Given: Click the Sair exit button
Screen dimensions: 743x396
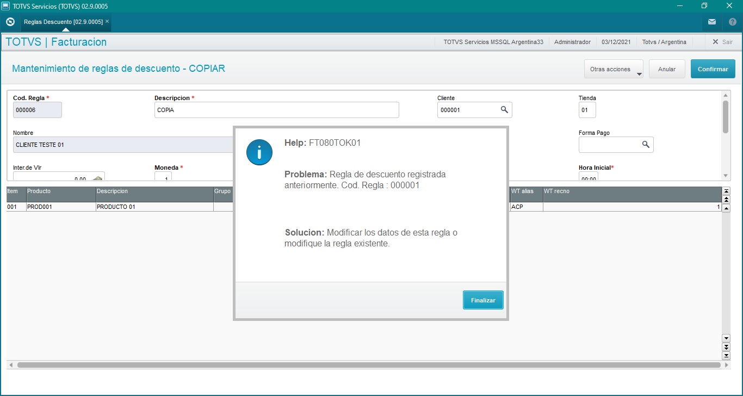Looking at the screenshot, I should [722, 42].
